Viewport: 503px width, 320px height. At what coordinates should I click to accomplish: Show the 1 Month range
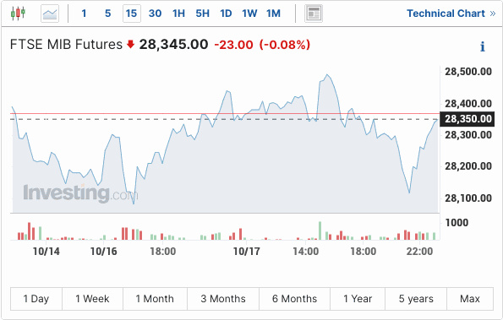click(155, 299)
